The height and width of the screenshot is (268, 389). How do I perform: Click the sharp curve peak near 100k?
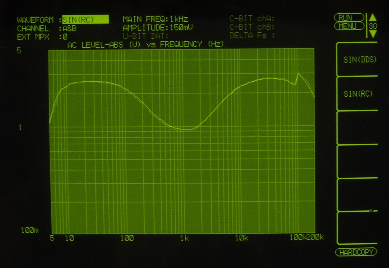pos(298,73)
